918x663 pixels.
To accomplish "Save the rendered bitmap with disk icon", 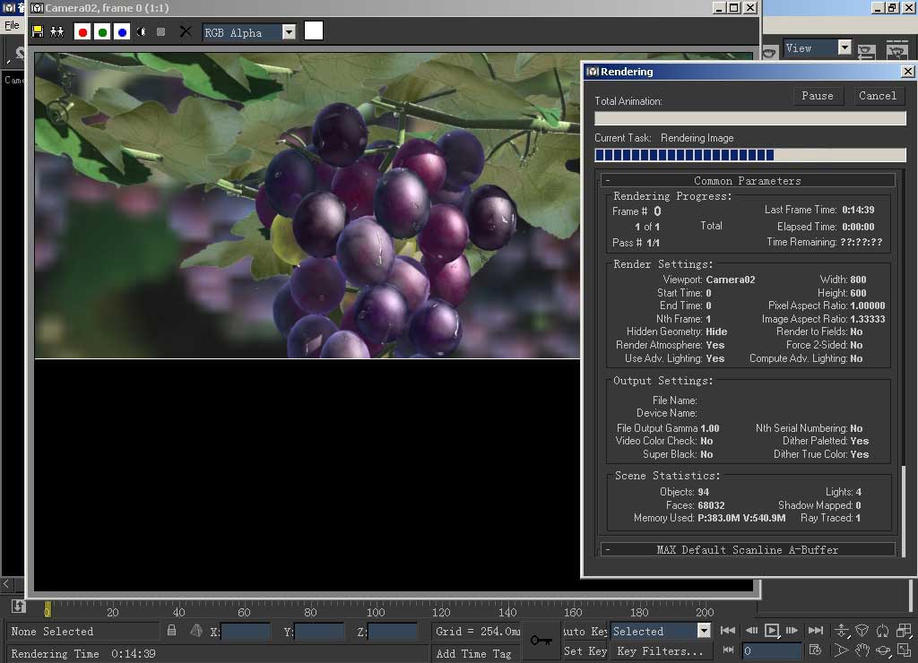I will pos(38,31).
